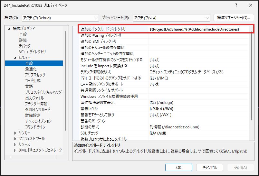This screenshot has height=176, width=259.
Task: Select the 複数プロセッサによるコンパイル row
Action: (x=164, y=139)
